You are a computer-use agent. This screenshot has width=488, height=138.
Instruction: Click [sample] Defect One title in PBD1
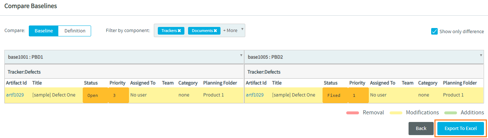pos(54,95)
